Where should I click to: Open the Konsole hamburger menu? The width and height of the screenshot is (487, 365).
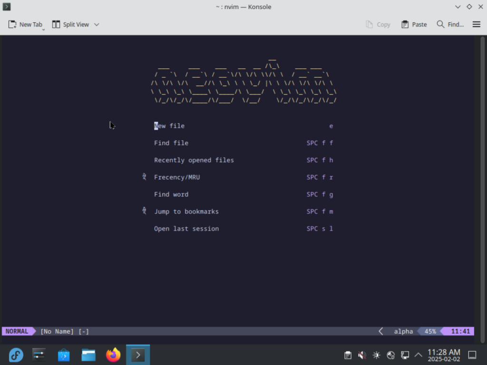click(476, 24)
